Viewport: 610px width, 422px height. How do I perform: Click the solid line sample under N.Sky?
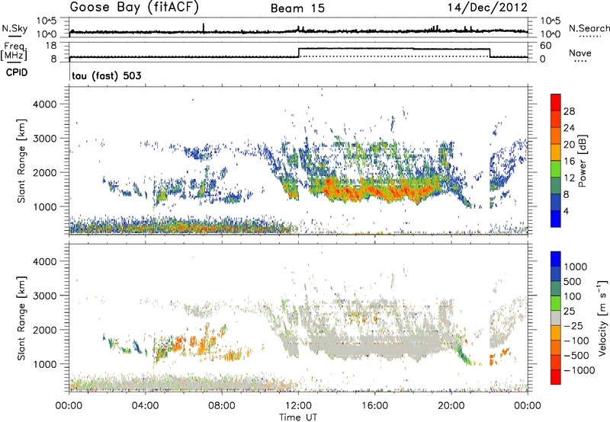pyautogui.click(x=14, y=36)
